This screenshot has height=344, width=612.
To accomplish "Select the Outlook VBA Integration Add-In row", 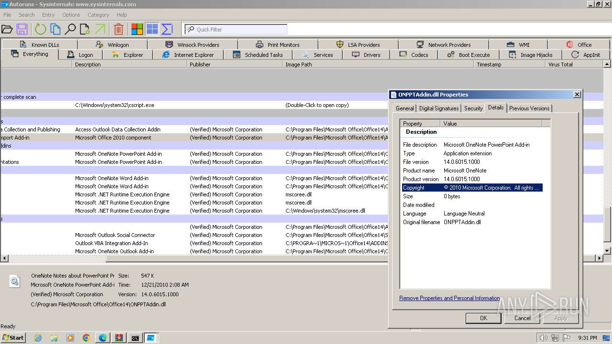I will pos(194,243).
